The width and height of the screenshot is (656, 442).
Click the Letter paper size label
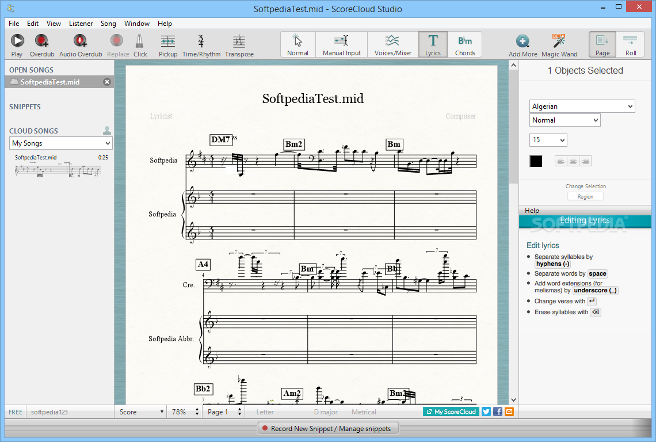tap(265, 412)
